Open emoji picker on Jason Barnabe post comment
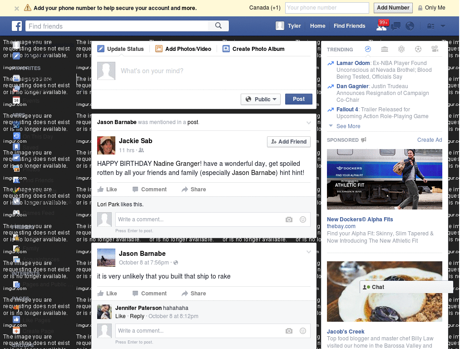 tap(303, 331)
